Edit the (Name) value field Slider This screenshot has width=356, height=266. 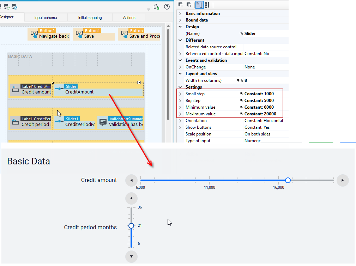point(266,34)
